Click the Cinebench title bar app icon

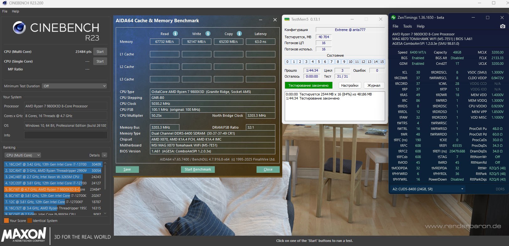pyautogui.click(x=5, y=3)
